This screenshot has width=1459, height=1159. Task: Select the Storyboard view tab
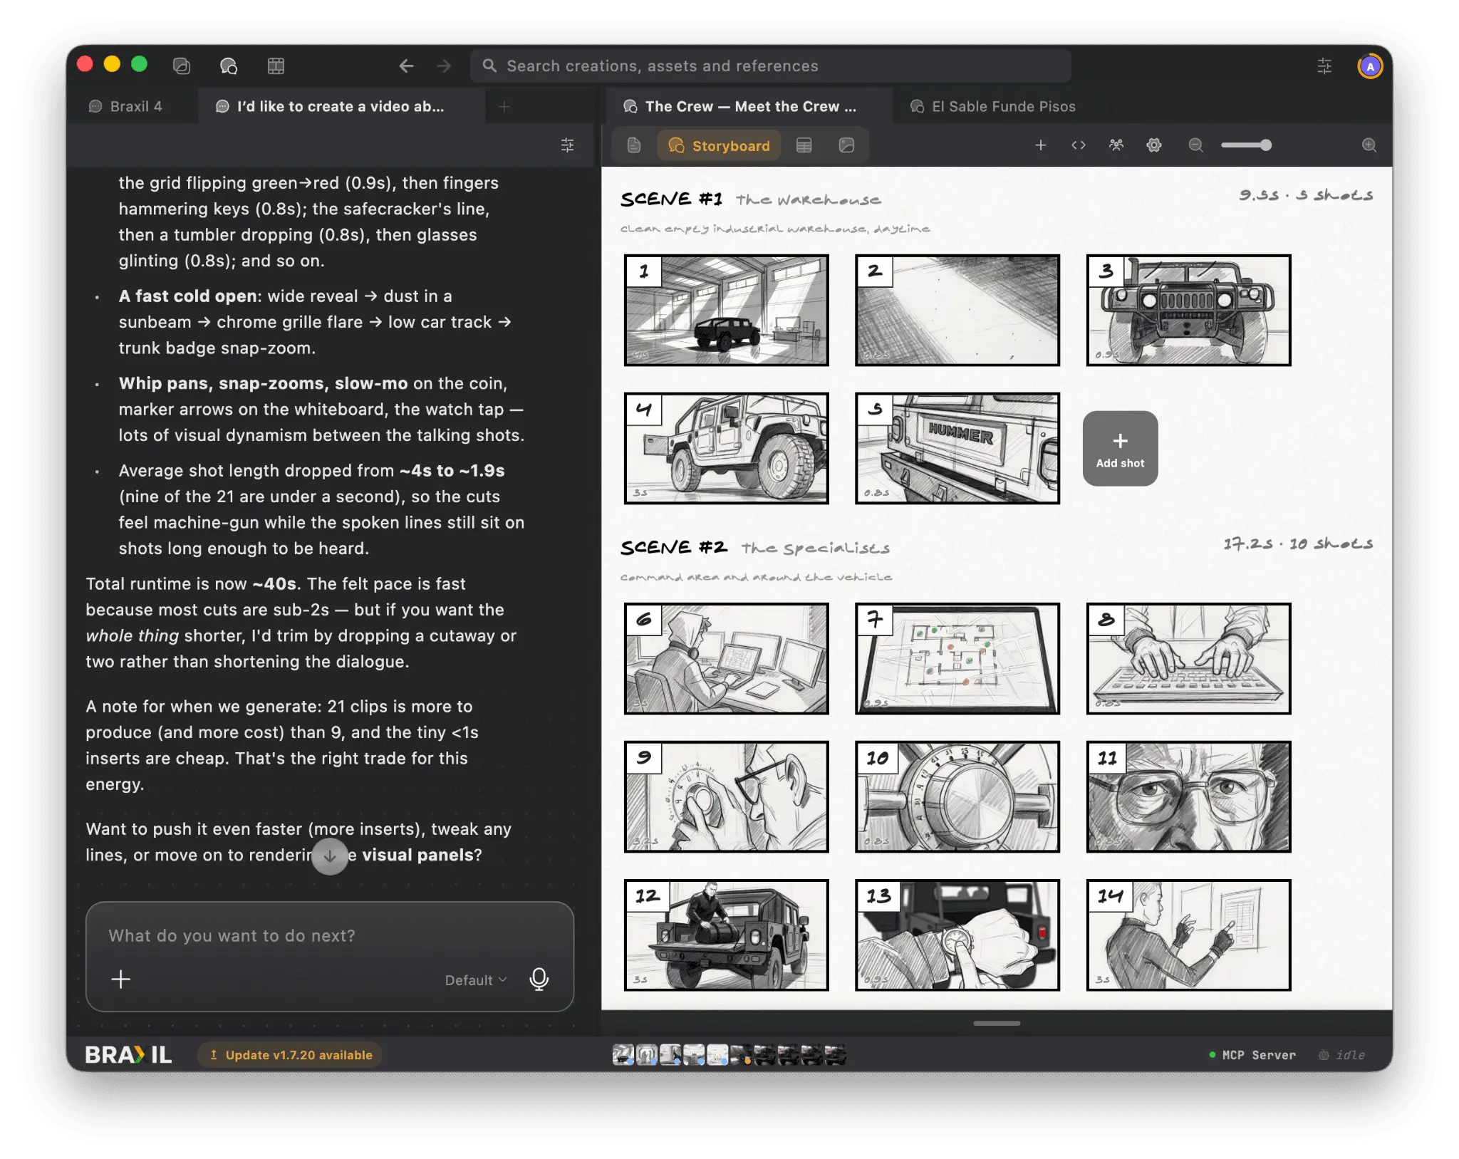pyautogui.click(x=719, y=146)
